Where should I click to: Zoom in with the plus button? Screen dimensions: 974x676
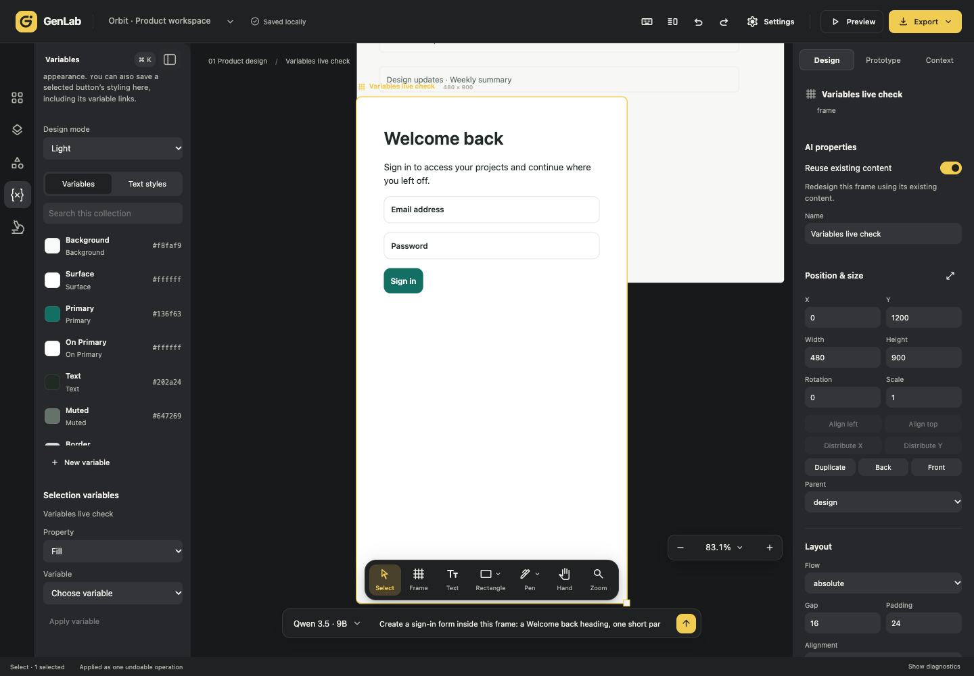point(770,548)
